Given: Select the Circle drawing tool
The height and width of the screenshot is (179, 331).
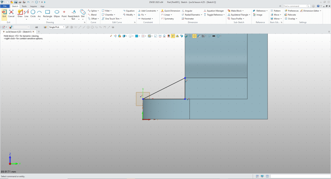Looking at the screenshot, I should tap(33, 13).
